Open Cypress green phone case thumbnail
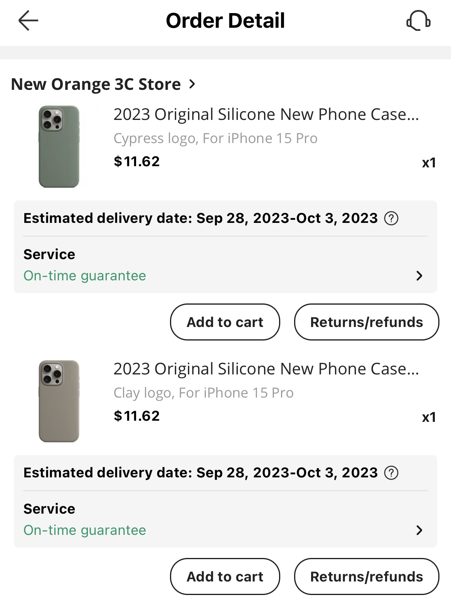 pos(59,147)
